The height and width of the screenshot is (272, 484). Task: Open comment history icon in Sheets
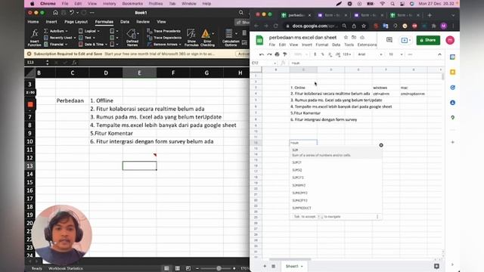pos(389,40)
